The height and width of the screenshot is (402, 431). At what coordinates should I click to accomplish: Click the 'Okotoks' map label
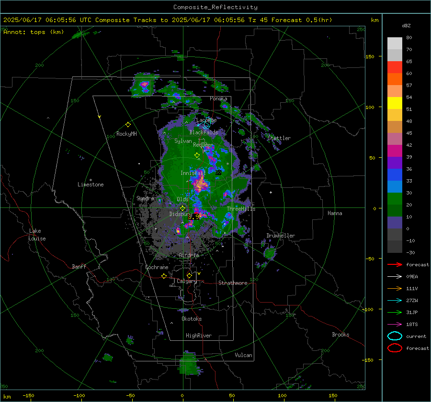tap(192, 319)
